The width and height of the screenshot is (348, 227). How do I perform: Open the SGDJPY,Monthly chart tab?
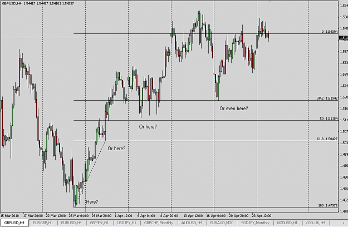pos(255,223)
